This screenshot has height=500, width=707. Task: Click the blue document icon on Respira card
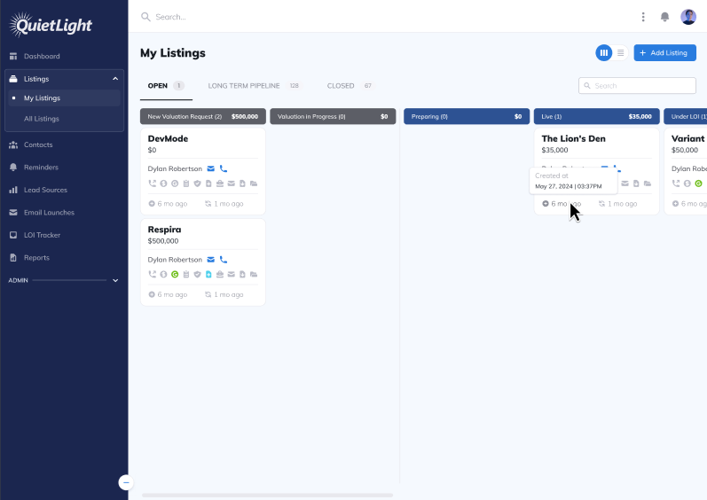(x=208, y=274)
